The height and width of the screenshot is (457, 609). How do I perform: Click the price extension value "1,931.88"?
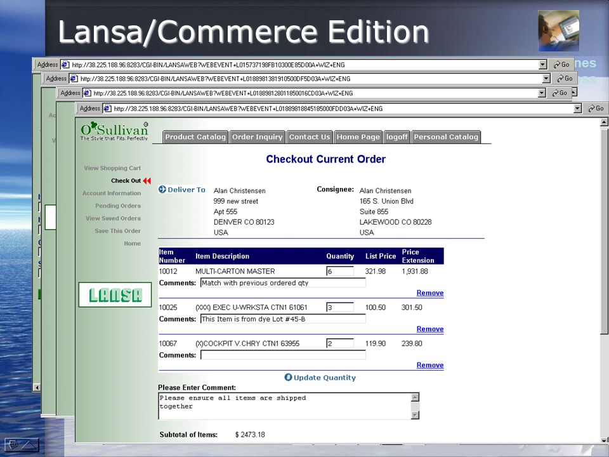[x=415, y=271]
